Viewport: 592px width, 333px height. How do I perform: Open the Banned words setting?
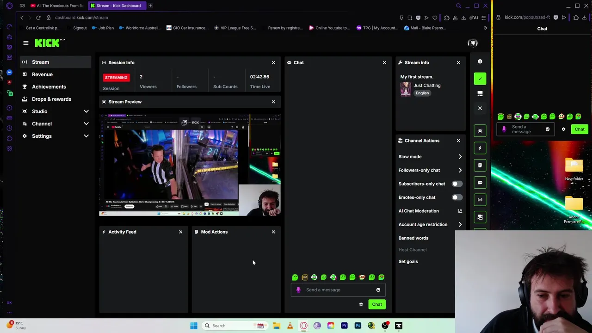(x=413, y=238)
